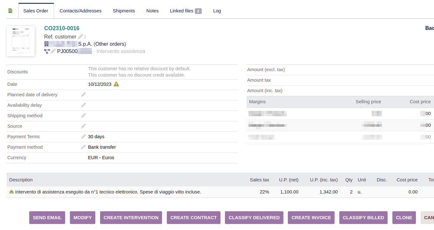Switch to the Shipments tab
434x230 pixels.
point(124,11)
